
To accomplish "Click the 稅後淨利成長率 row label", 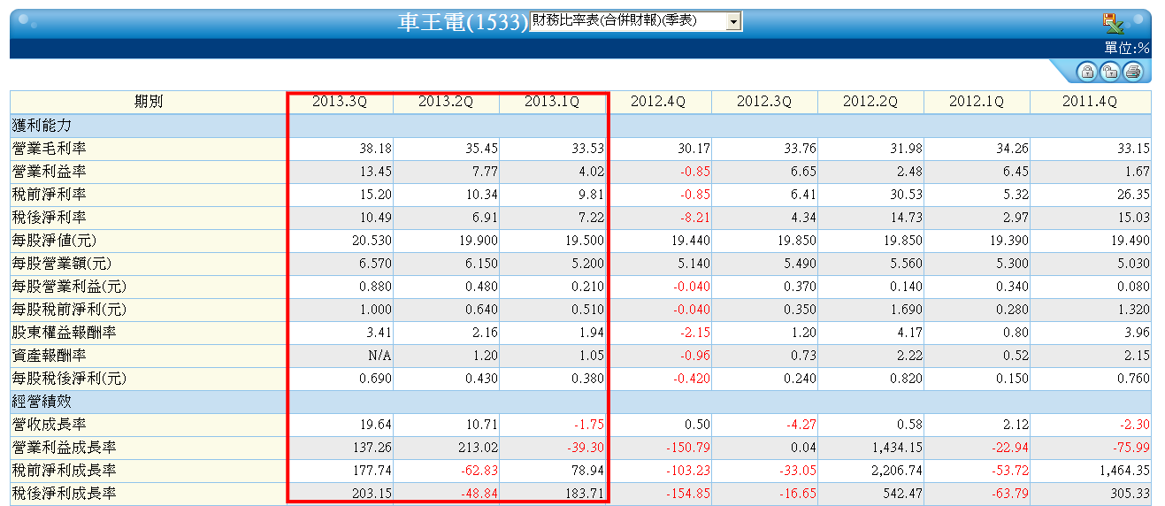I will click(64, 493).
